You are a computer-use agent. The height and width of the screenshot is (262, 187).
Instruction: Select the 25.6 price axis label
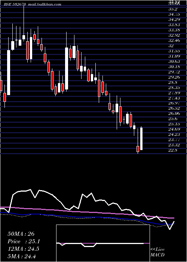[x=173, y=119]
